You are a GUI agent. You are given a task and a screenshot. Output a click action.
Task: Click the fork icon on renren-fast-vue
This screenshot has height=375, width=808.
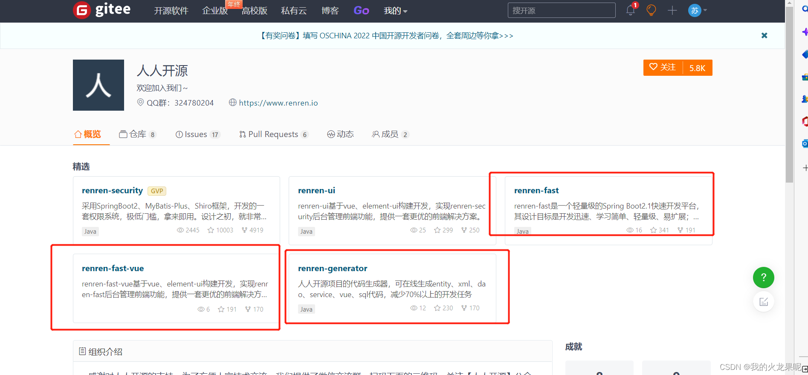point(248,309)
